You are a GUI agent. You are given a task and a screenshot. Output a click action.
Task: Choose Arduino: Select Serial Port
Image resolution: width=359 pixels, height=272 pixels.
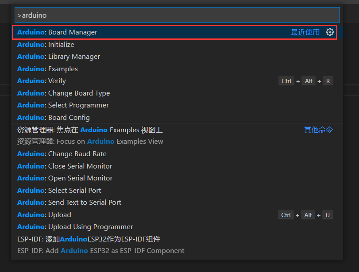point(177,190)
